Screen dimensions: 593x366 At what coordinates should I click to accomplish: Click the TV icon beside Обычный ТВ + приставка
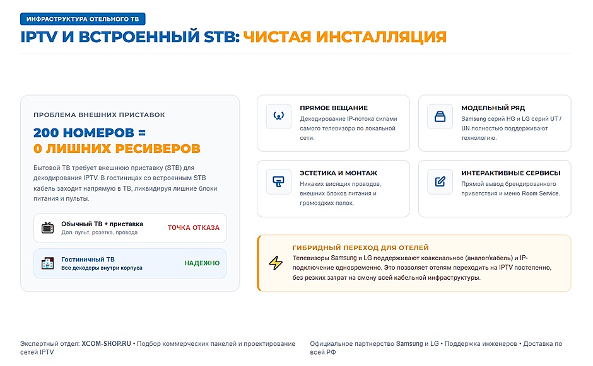tap(48, 228)
